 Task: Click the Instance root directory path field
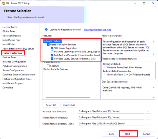[111, 111]
